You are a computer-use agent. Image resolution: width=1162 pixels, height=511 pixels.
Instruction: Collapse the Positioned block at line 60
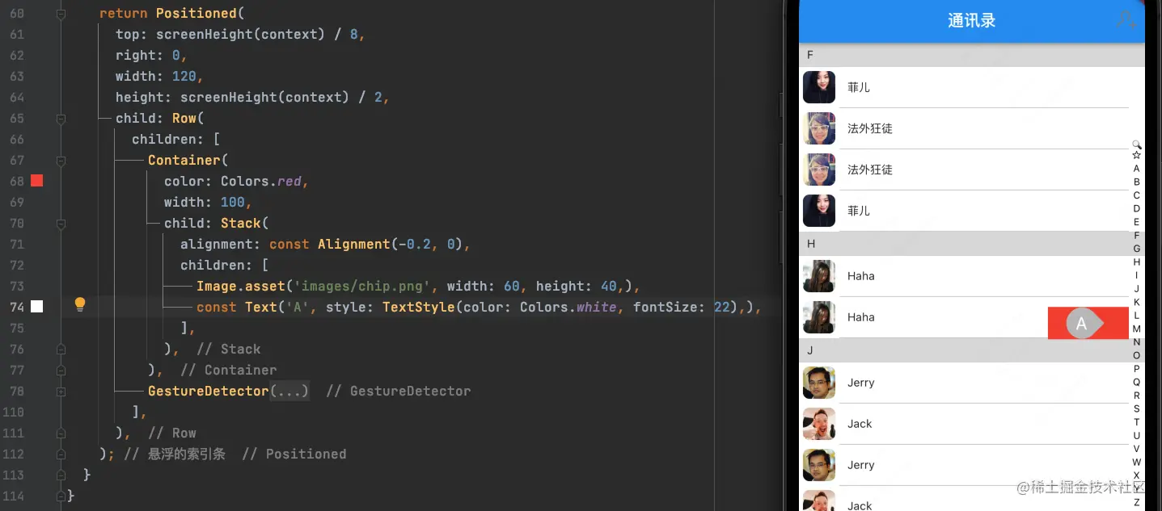point(61,14)
